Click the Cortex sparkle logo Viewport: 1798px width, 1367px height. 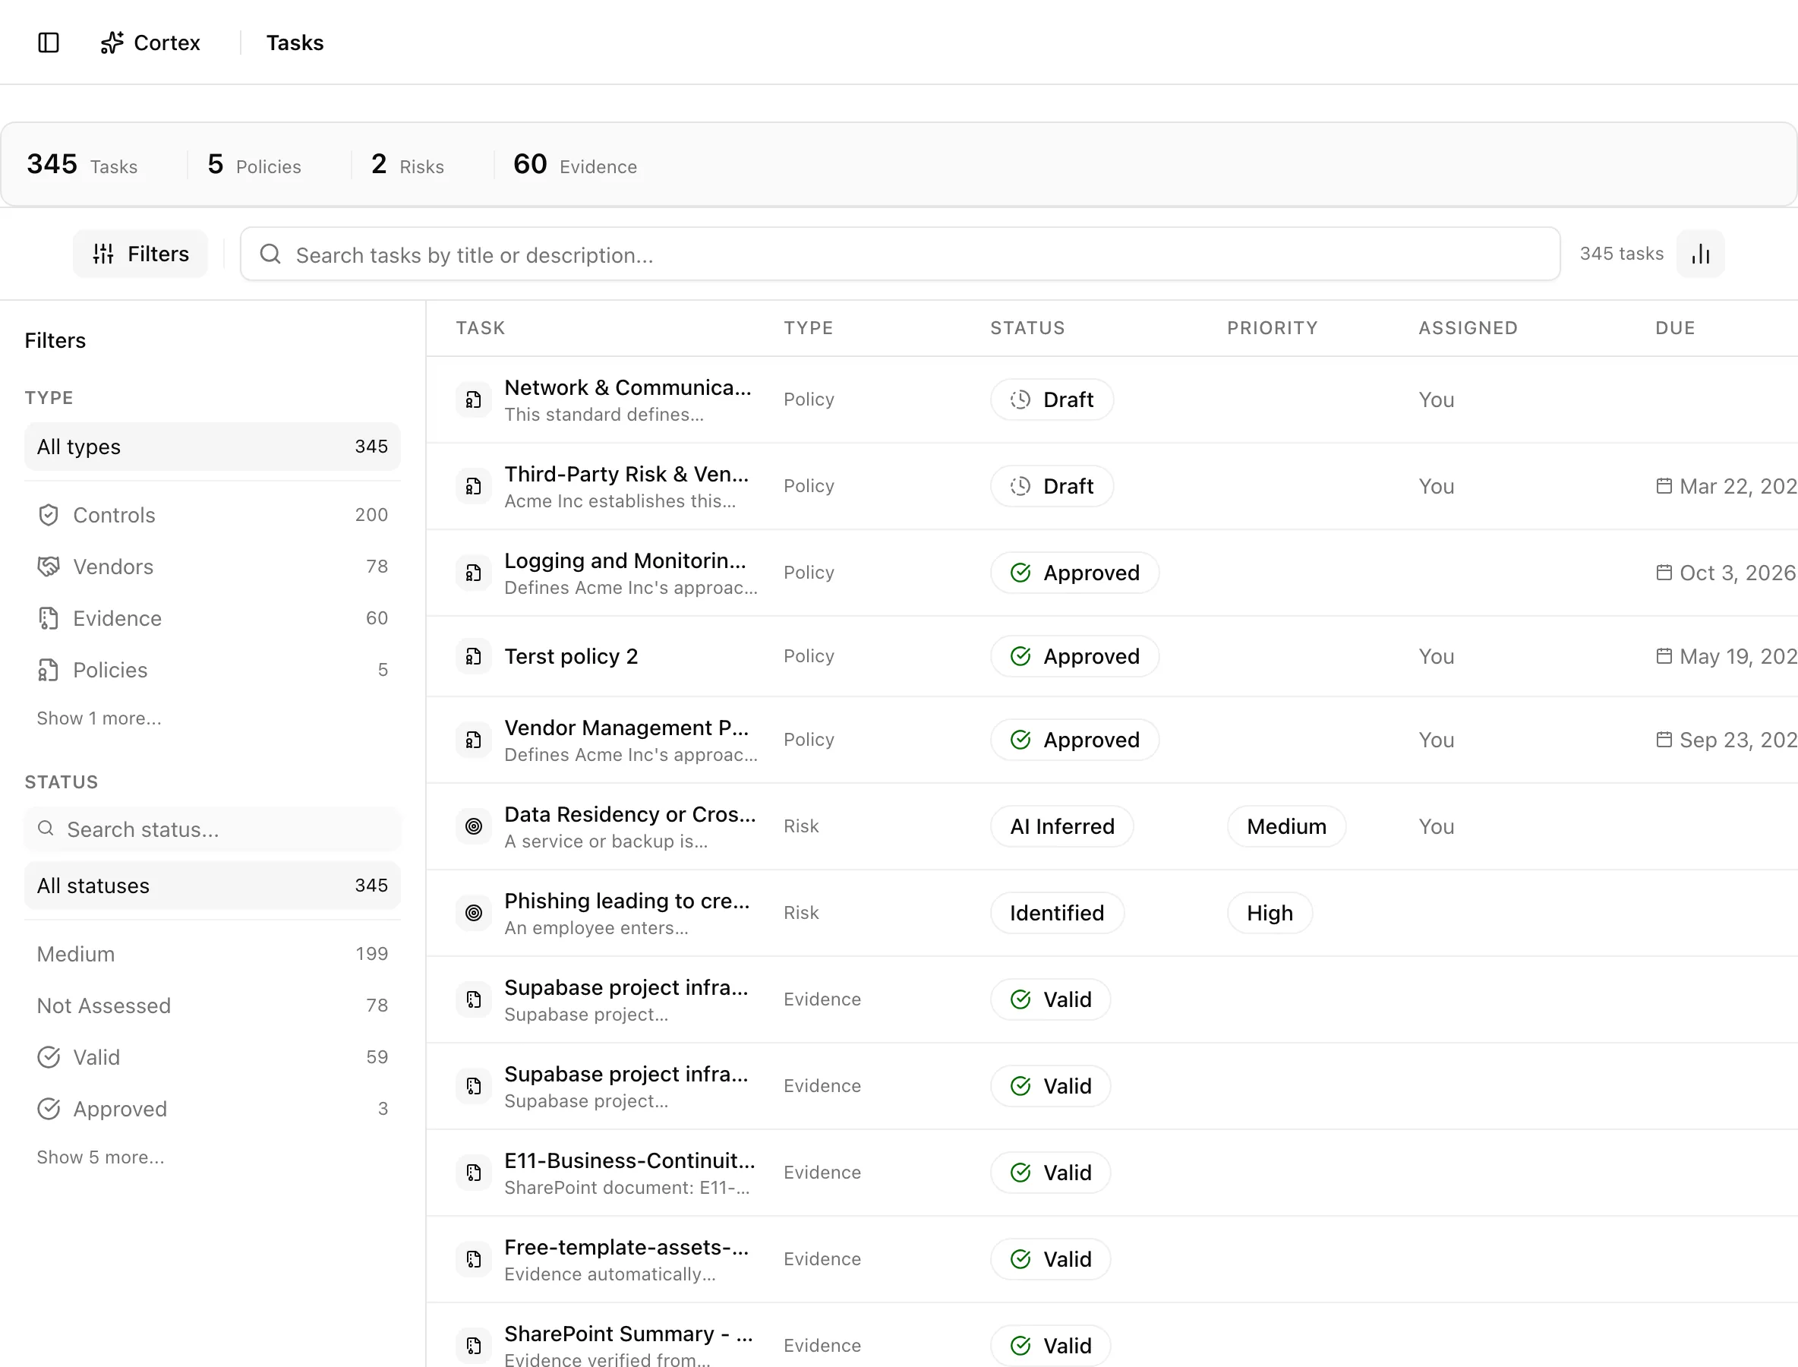pos(112,43)
